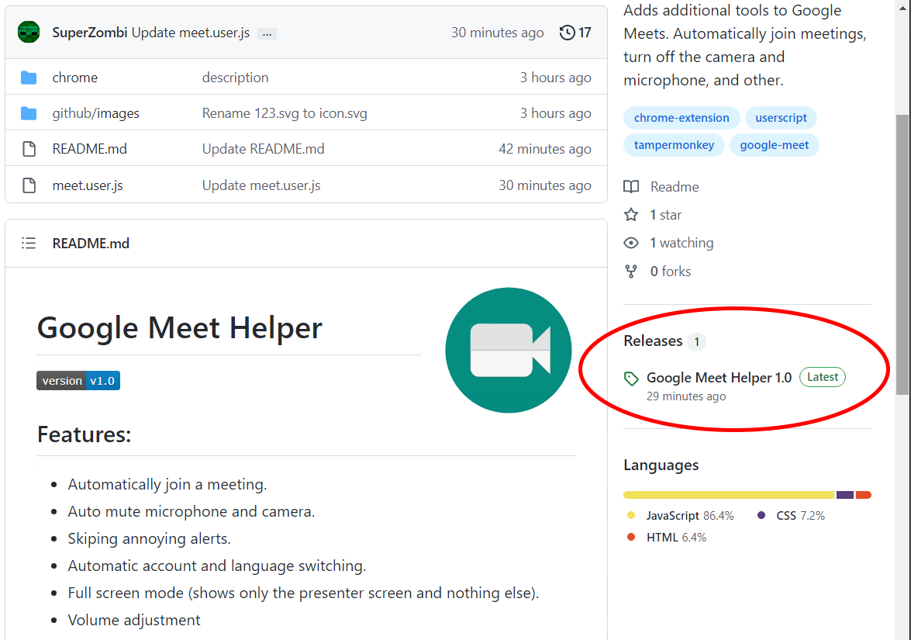Image resolution: width=911 pixels, height=640 pixels.
Task: Expand the truncated commit message ellipsis
Action: [267, 33]
